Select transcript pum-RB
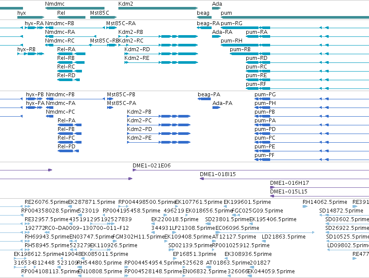 click(299, 54)
